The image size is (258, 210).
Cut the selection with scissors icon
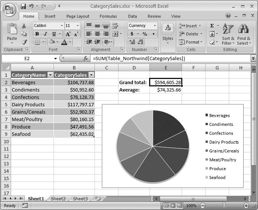pyautogui.click(x=24, y=26)
